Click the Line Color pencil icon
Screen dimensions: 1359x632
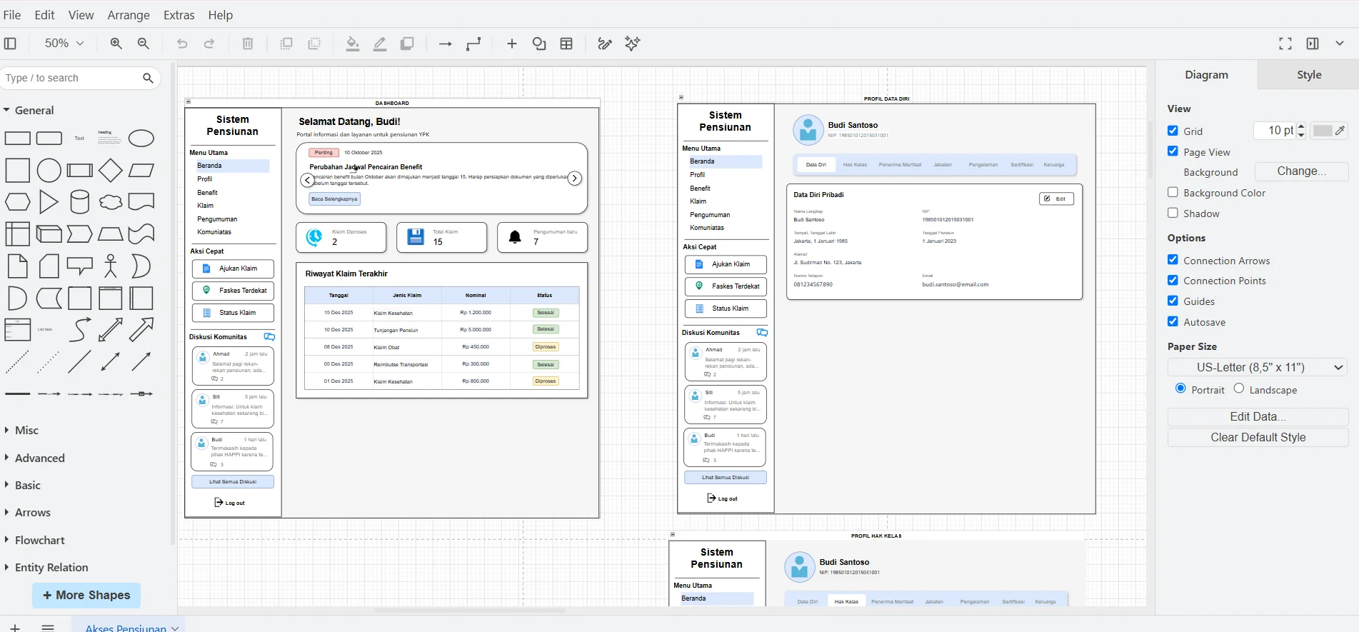380,44
